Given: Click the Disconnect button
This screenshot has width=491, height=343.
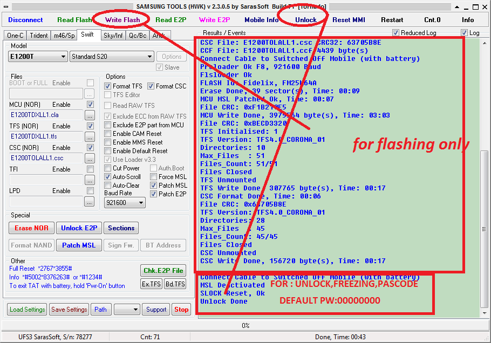Looking at the screenshot, I should 25,20.
